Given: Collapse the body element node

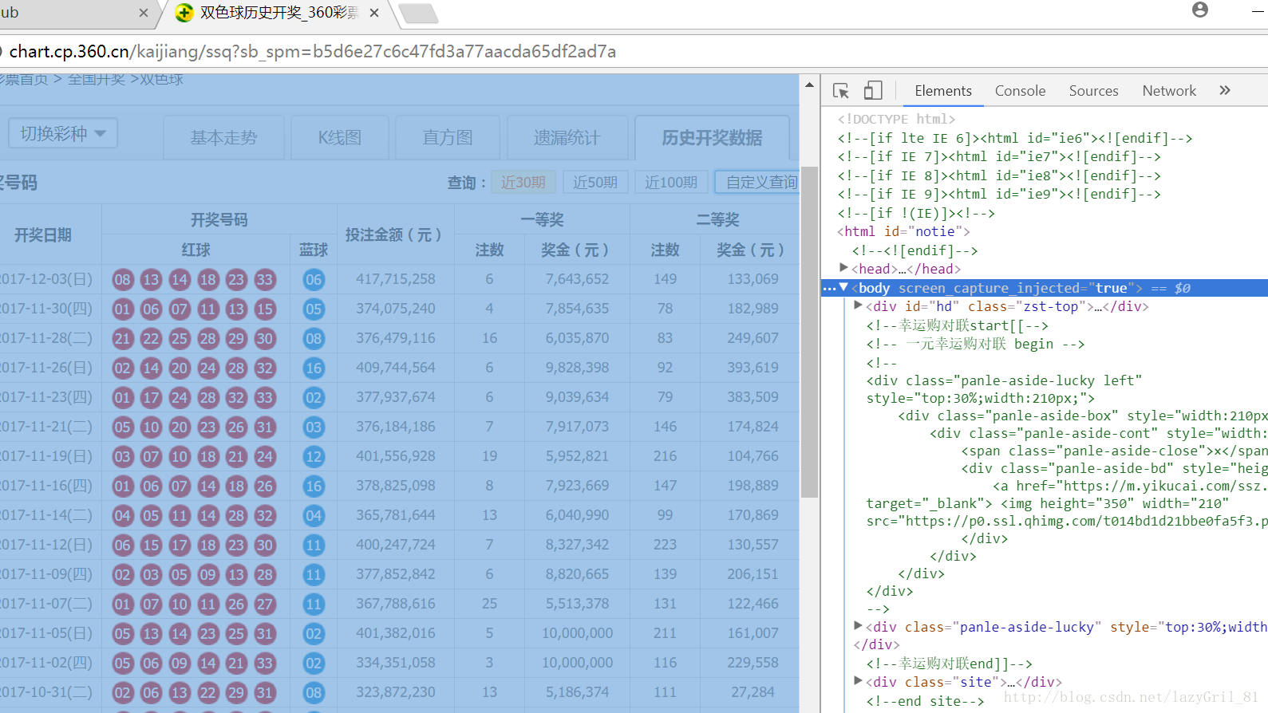Looking at the screenshot, I should [x=843, y=287].
